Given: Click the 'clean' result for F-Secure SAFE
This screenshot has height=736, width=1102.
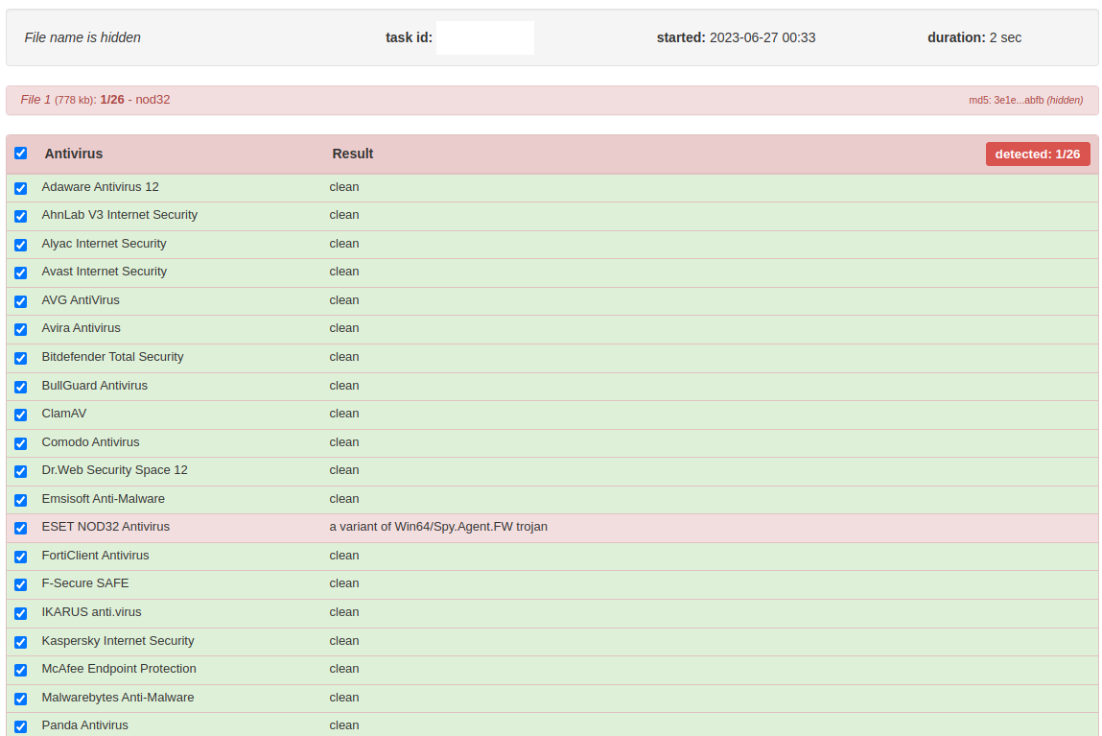Looking at the screenshot, I should 344,583.
